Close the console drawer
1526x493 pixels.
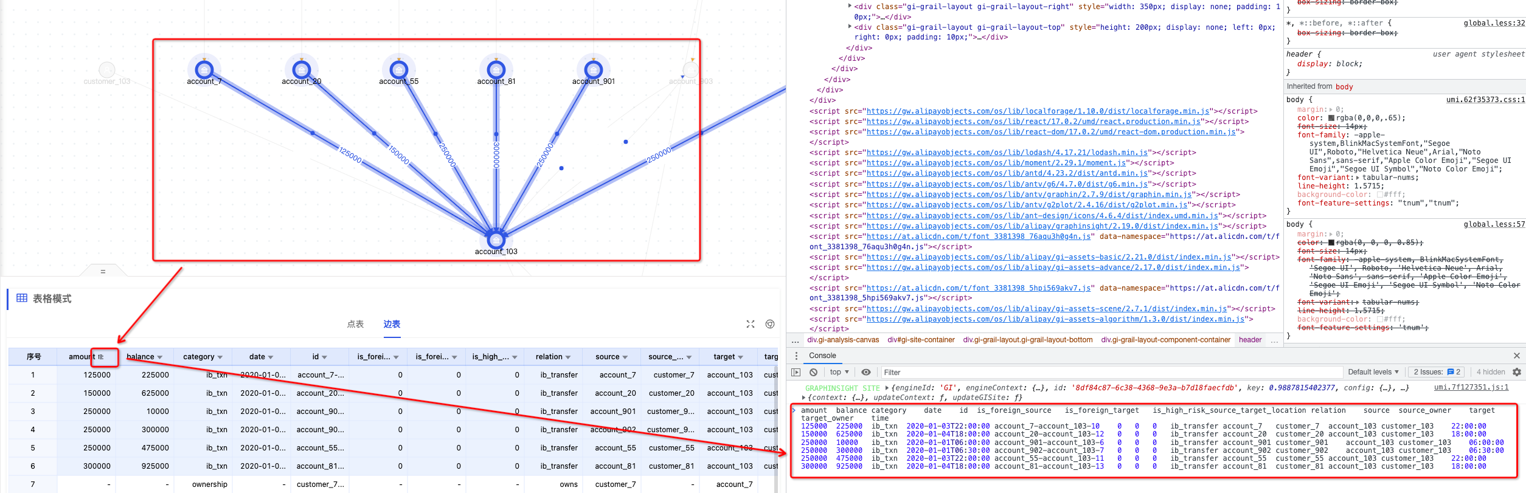[x=1516, y=356]
